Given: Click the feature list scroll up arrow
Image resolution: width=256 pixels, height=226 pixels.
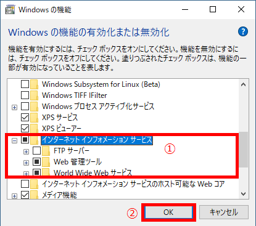Looking at the screenshot, I should point(244,84).
